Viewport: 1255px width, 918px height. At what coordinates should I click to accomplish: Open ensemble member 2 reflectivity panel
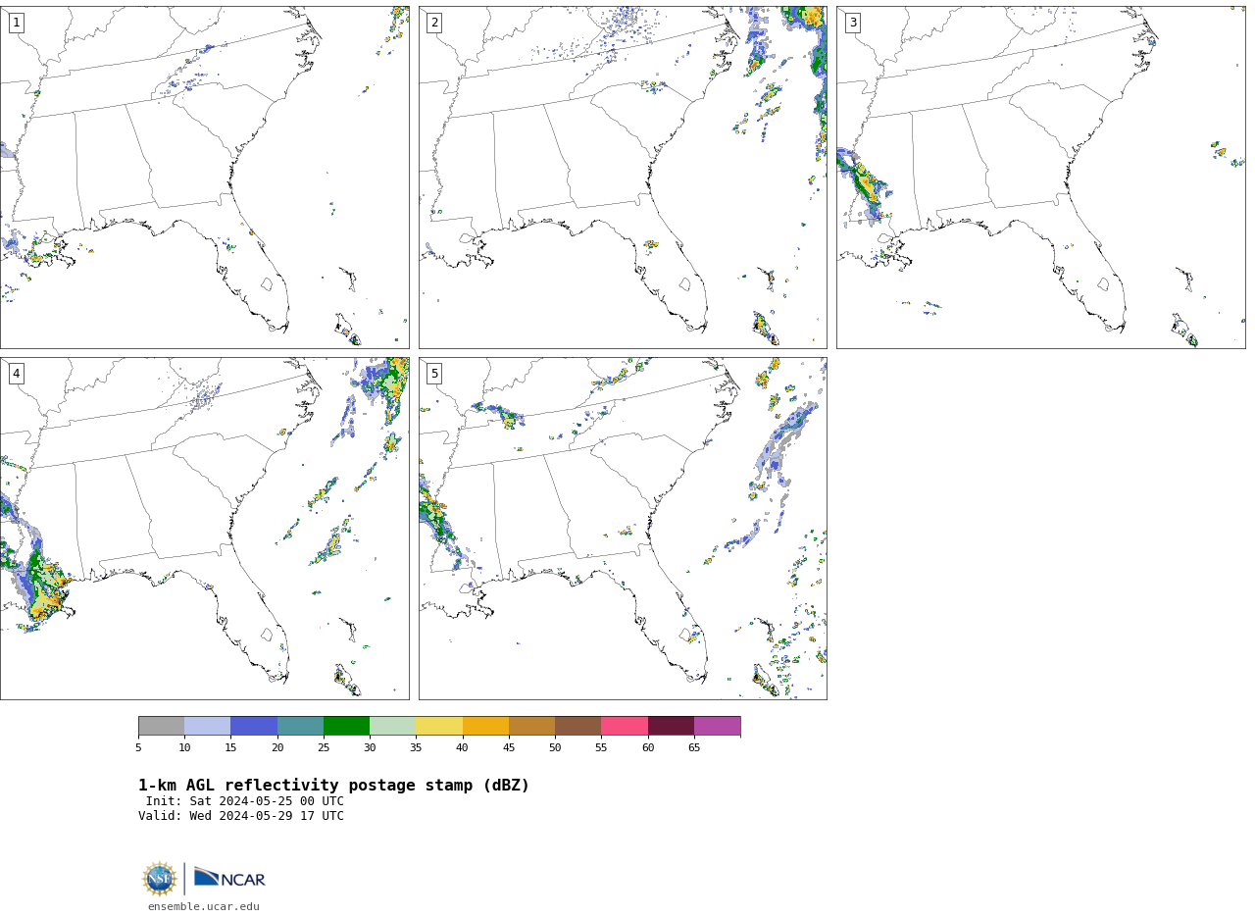623,178
